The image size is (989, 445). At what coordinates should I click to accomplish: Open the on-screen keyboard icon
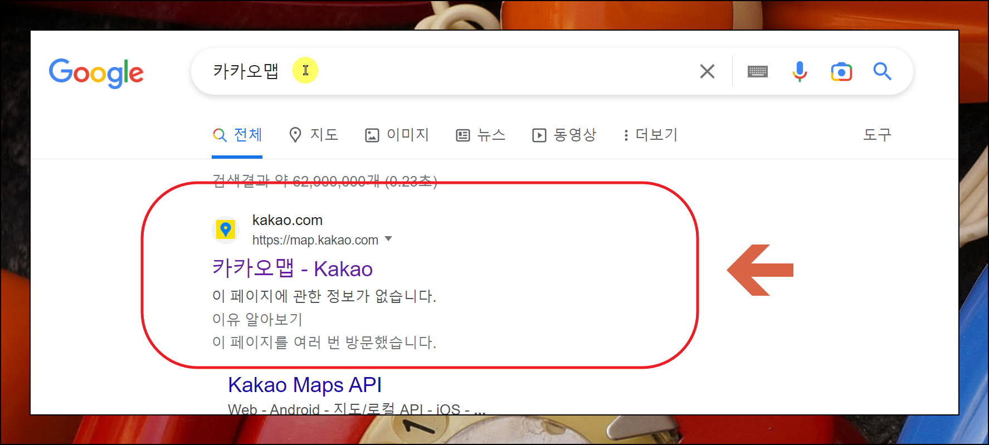pyautogui.click(x=757, y=71)
